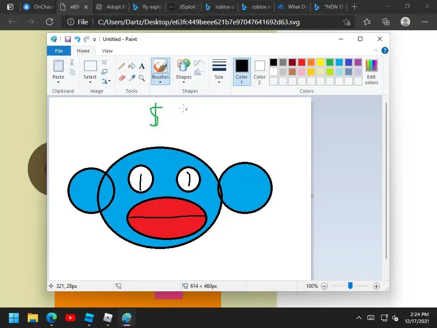Click the Copy icon in Clipboard group

click(x=72, y=72)
